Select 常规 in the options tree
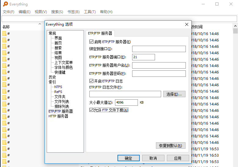 tap(52, 33)
